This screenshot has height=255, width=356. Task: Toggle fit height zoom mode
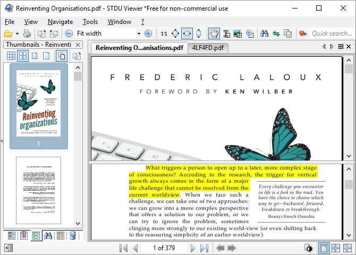tap(199, 33)
